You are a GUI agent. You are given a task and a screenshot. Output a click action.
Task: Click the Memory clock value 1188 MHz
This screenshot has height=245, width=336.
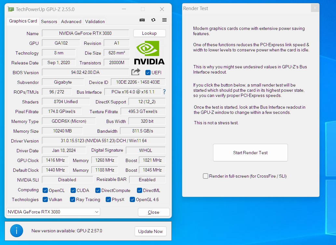point(105,170)
